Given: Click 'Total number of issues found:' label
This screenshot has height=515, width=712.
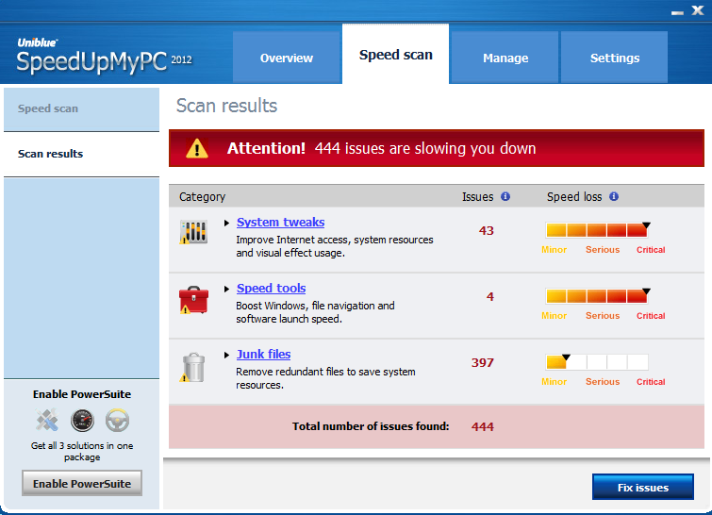Looking at the screenshot, I should point(371,426).
